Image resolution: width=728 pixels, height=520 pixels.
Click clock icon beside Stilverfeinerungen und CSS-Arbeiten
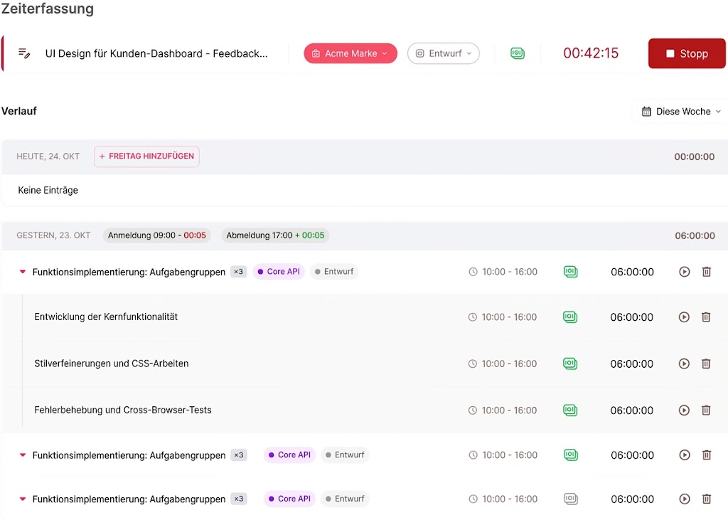pyautogui.click(x=472, y=364)
